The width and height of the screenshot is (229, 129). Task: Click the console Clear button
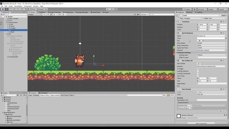click(x=30, y=95)
